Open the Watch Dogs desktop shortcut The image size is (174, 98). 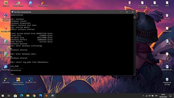6,68
